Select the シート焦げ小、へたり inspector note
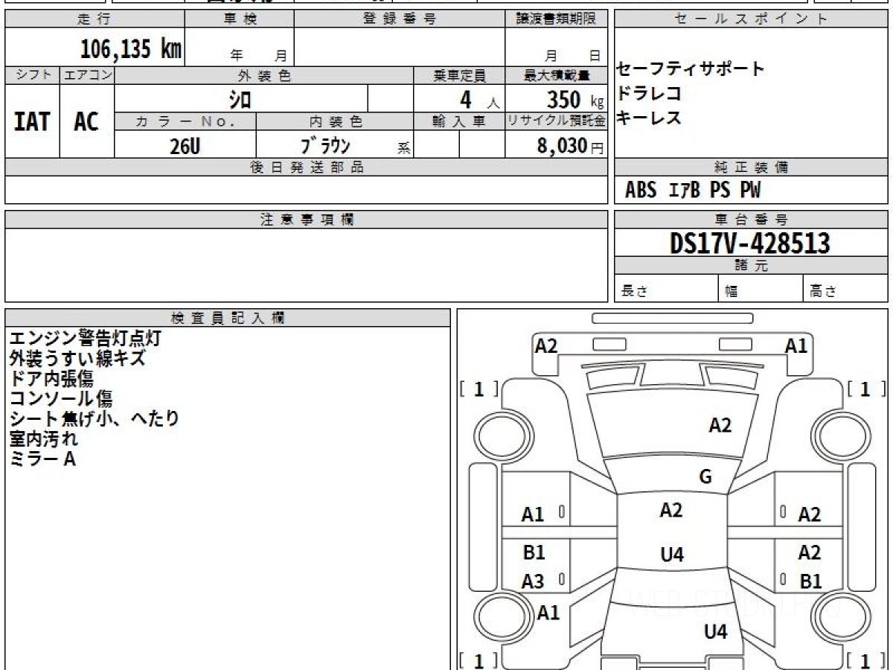 (x=95, y=419)
